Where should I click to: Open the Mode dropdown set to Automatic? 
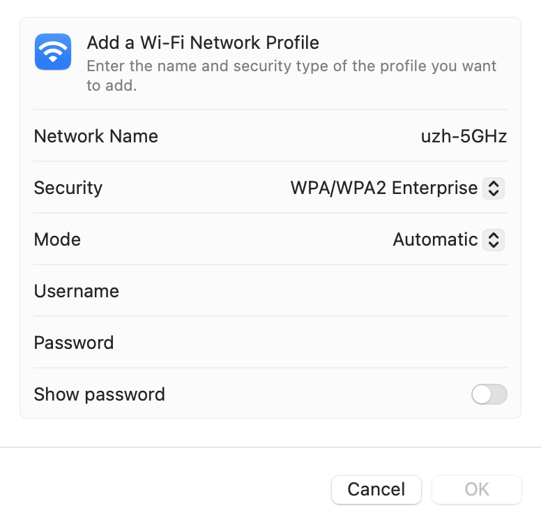(447, 239)
